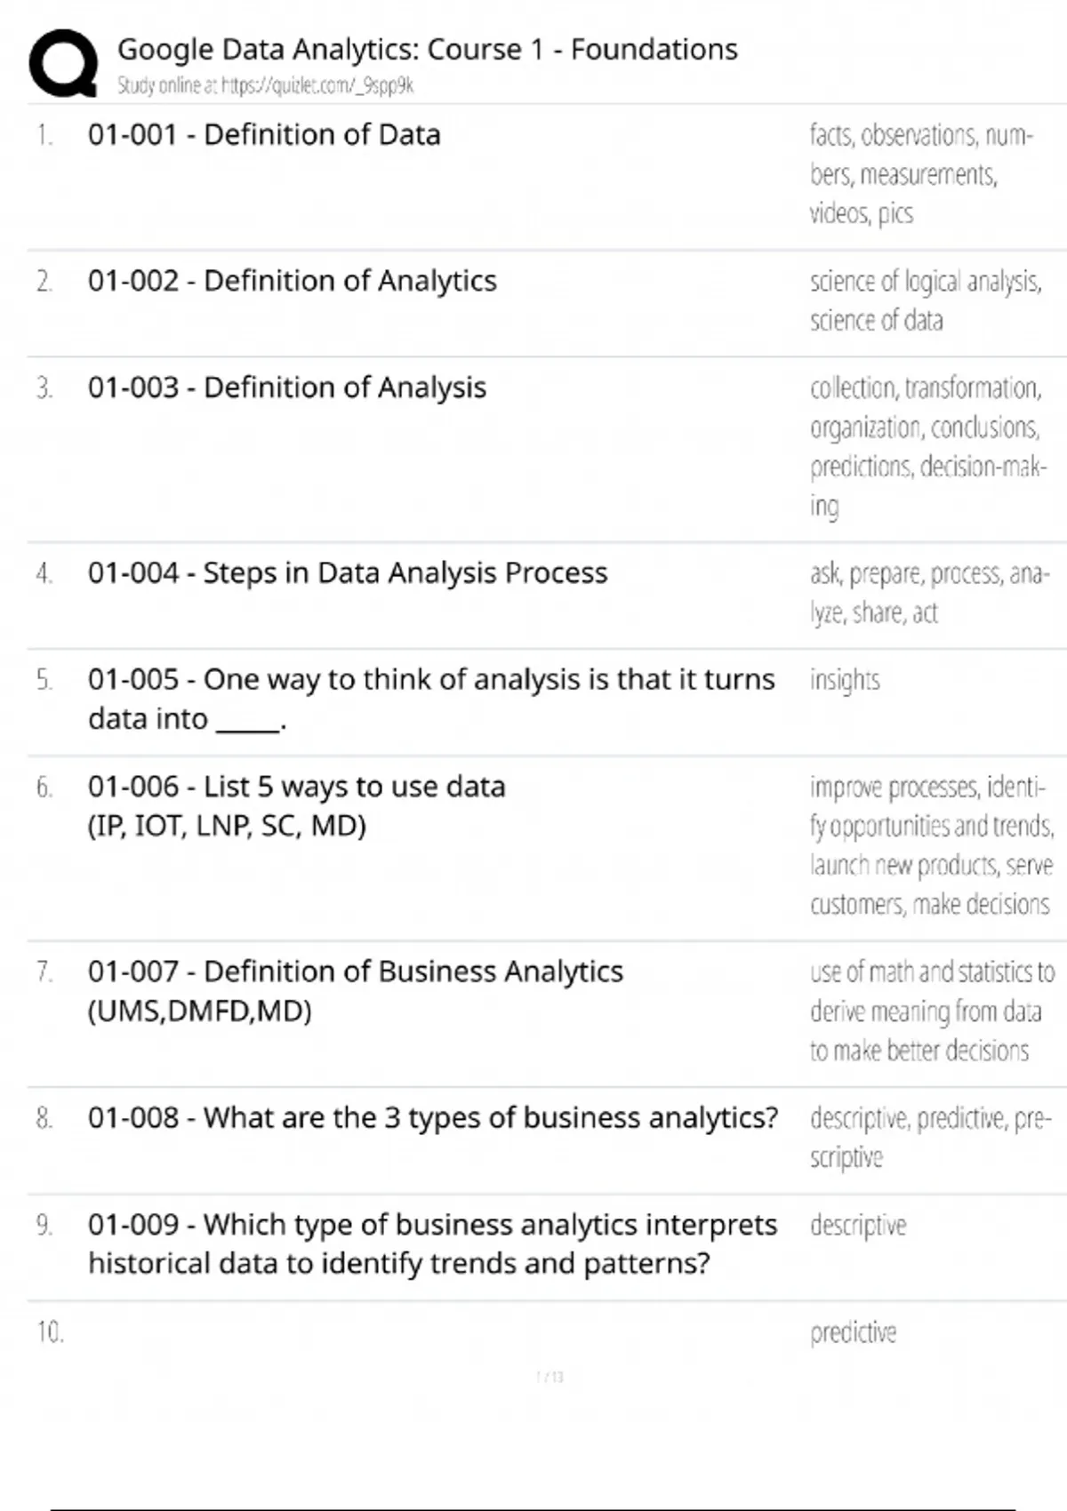Click the Quizlet Q logo icon
This screenshot has width=1067, height=1511.
click(63, 62)
